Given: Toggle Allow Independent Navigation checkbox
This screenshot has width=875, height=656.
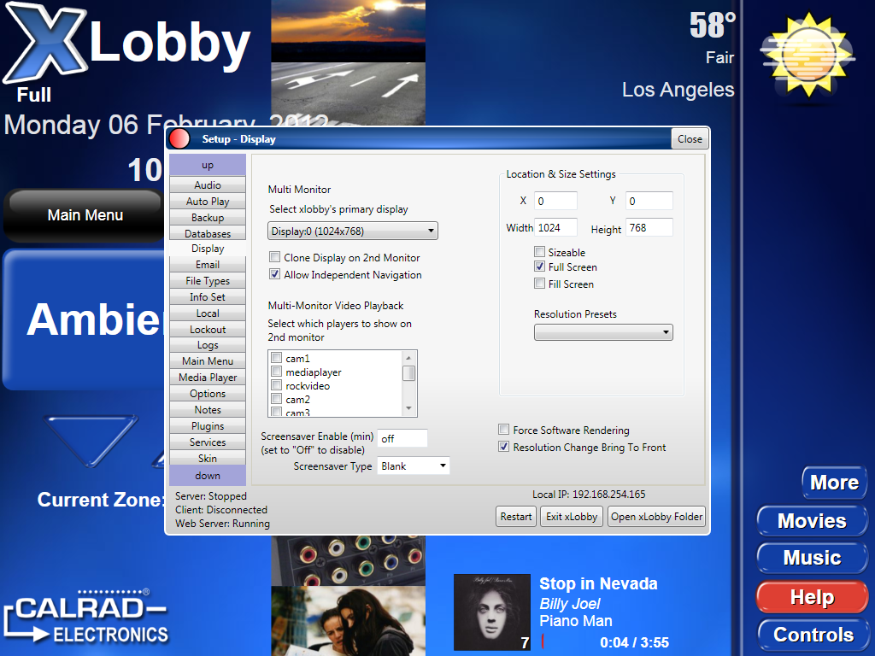Looking at the screenshot, I should [x=274, y=274].
